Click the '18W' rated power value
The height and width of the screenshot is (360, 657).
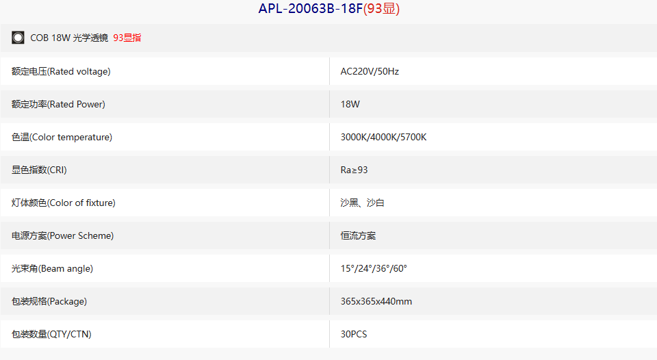pyautogui.click(x=350, y=104)
